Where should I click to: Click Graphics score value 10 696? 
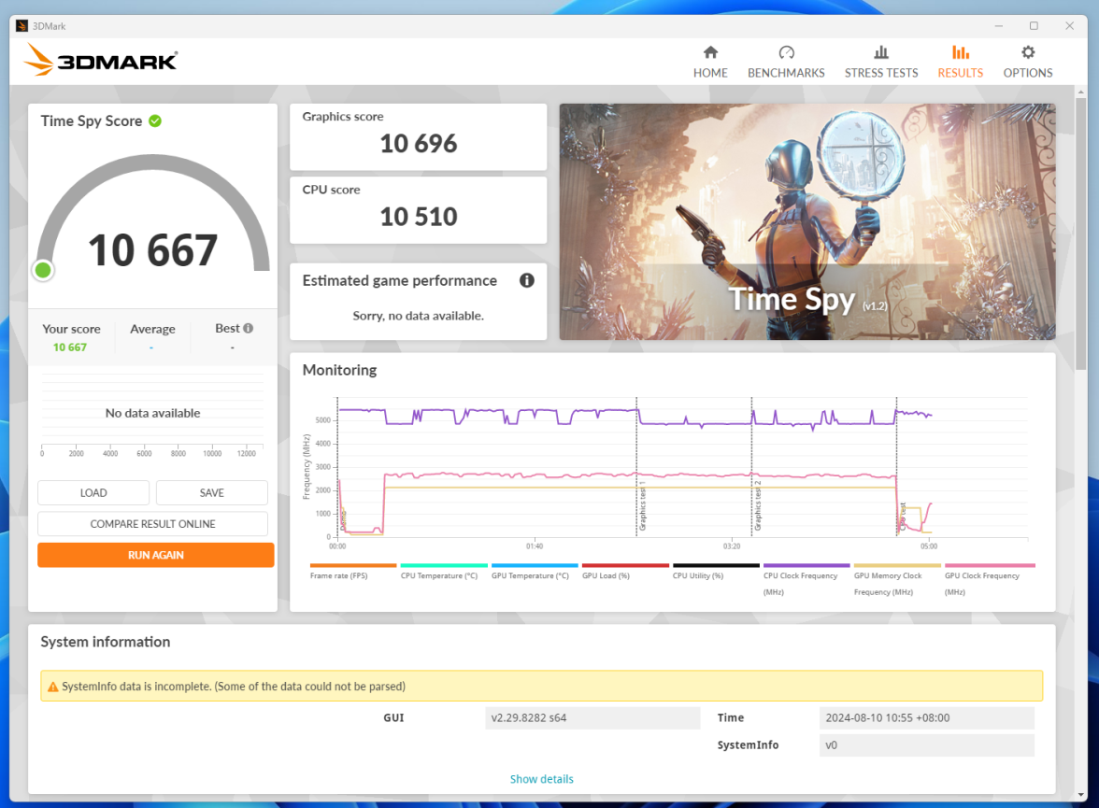(419, 144)
